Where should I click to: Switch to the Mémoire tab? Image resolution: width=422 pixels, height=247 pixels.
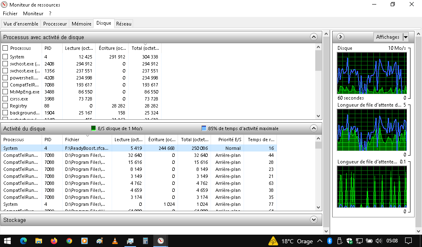pos(82,23)
